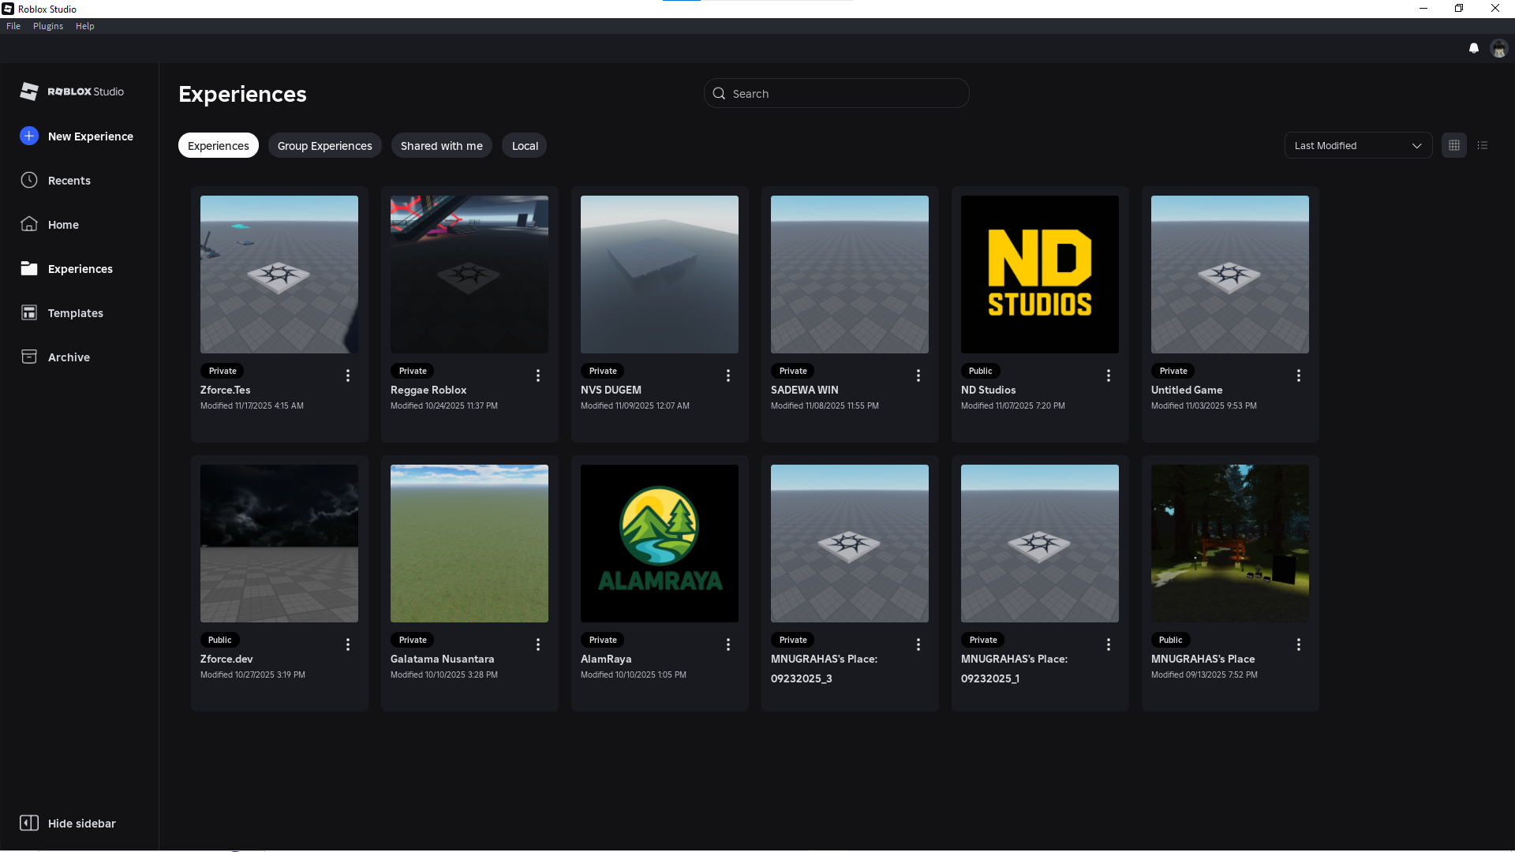1515x852 pixels.
Task: Click the user avatar in the top corner
Action: pyautogui.click(x=1498, y=48)
